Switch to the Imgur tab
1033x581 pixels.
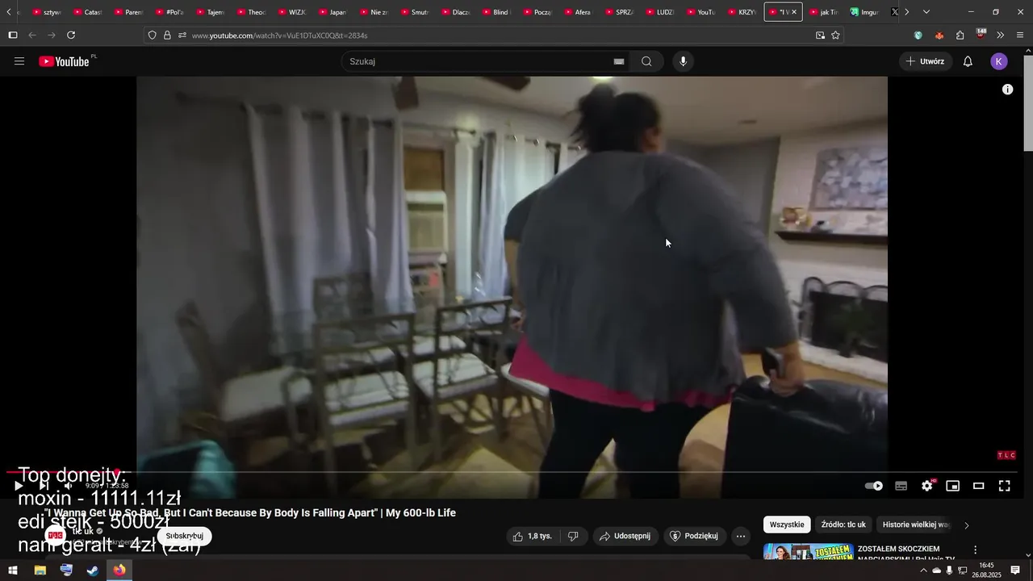pyautogui.click(x=865, y=12)
